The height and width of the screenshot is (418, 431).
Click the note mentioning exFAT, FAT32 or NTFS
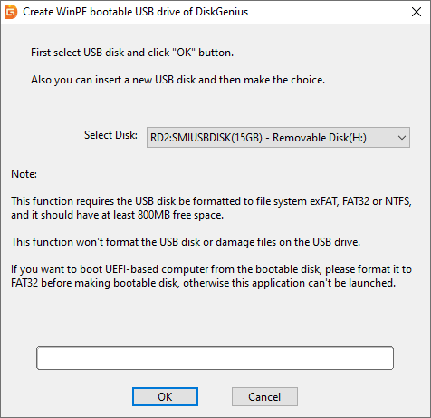click(x=211, y=208)
